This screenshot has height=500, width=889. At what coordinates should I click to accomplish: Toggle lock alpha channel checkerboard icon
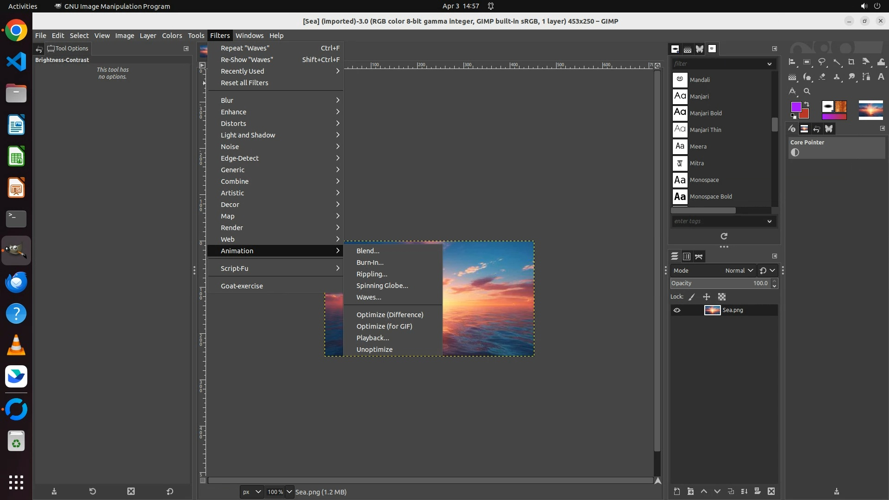tap(722, 297)
